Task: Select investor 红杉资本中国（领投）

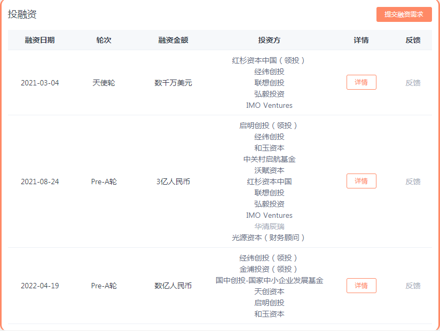Action: click(x=269, y=60)
